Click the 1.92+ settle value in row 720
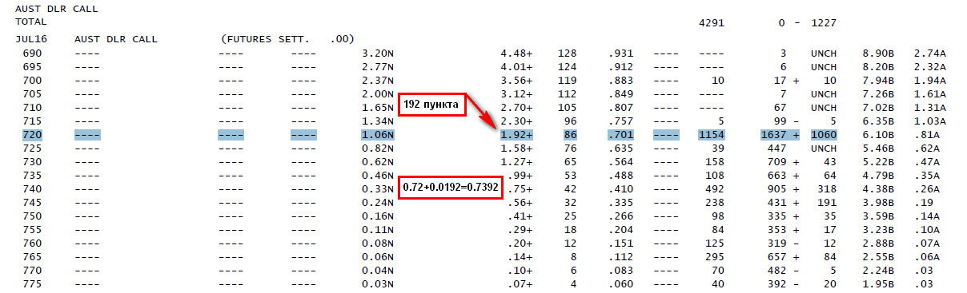Viewport: 967px width, 293px height. coord(516,135)
